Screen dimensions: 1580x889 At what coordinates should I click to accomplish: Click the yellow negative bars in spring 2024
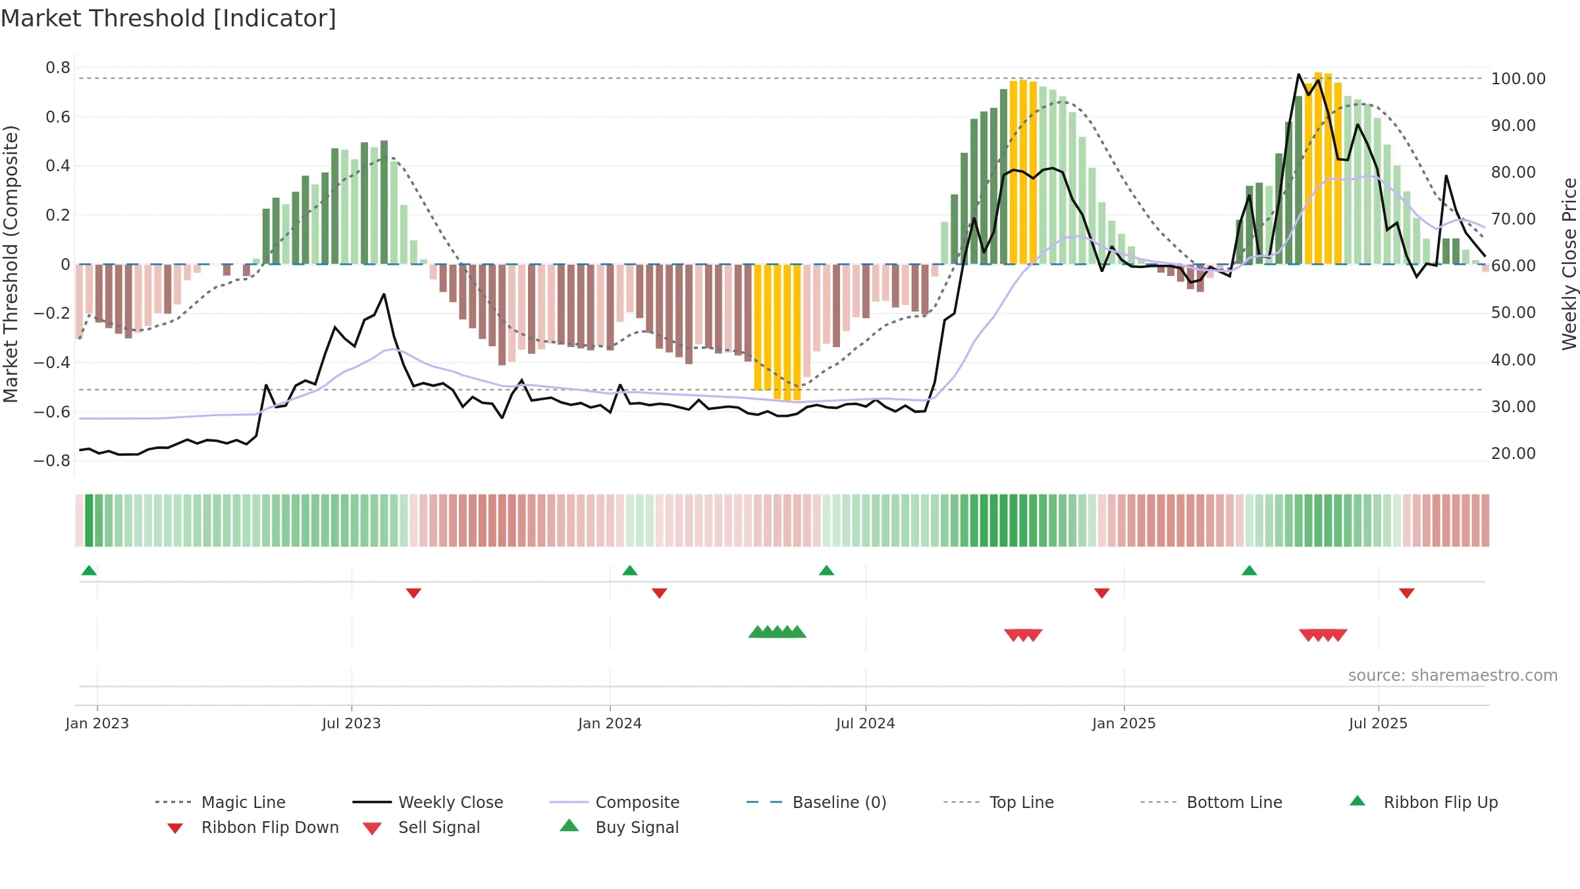tap(777, 332)
